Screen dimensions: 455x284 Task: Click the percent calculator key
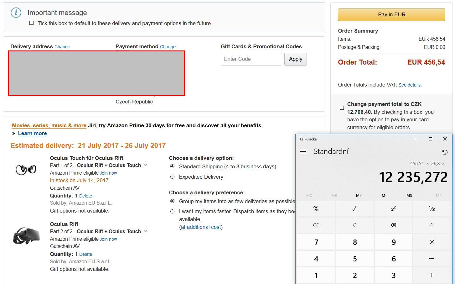point(316,209)
